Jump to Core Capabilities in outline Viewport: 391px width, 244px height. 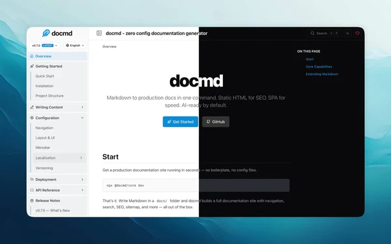coord(319,67)
